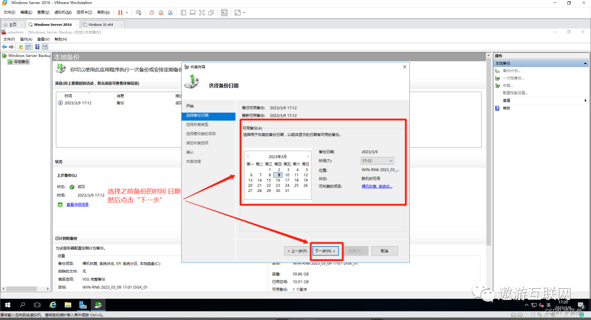Click the left pane horizontal scrollbar

tap(26, 289)
